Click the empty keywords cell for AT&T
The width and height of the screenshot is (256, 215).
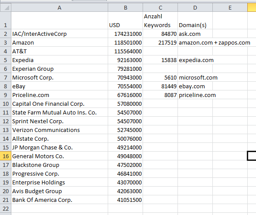(x=160, y=52)
